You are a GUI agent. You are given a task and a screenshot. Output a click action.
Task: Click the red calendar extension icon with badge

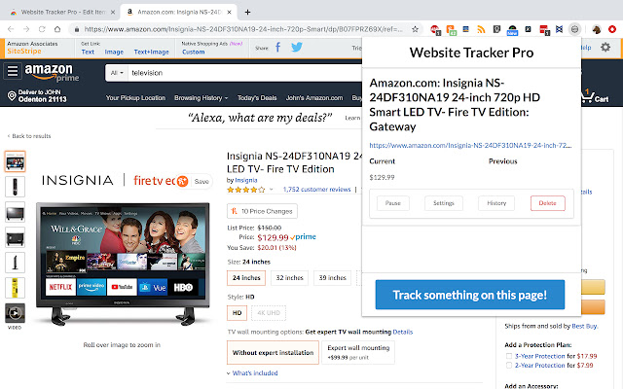(544, 30)
